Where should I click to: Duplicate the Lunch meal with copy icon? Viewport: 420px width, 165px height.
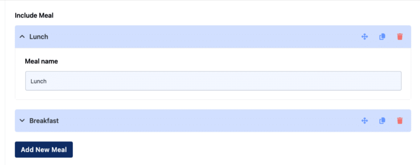tap(382, 36)
